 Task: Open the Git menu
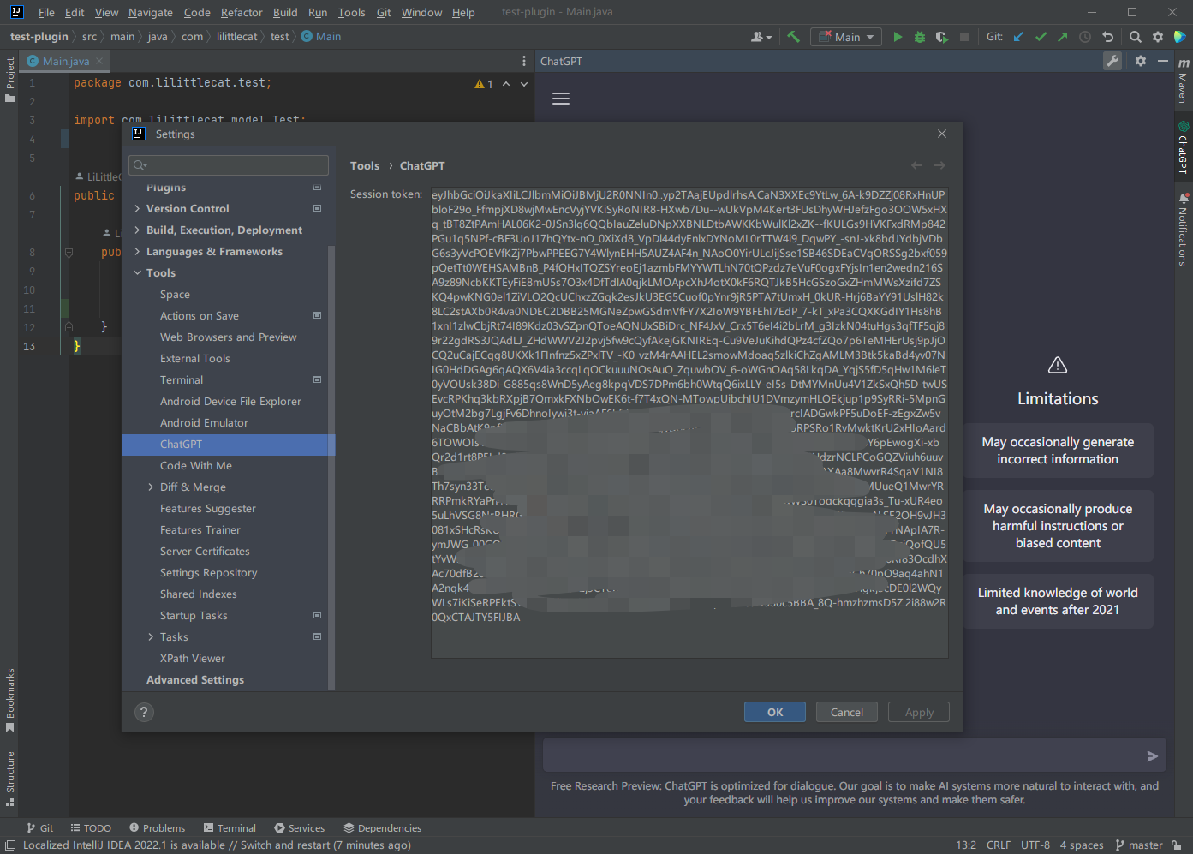pyautogui.click(x=384, y=12)
